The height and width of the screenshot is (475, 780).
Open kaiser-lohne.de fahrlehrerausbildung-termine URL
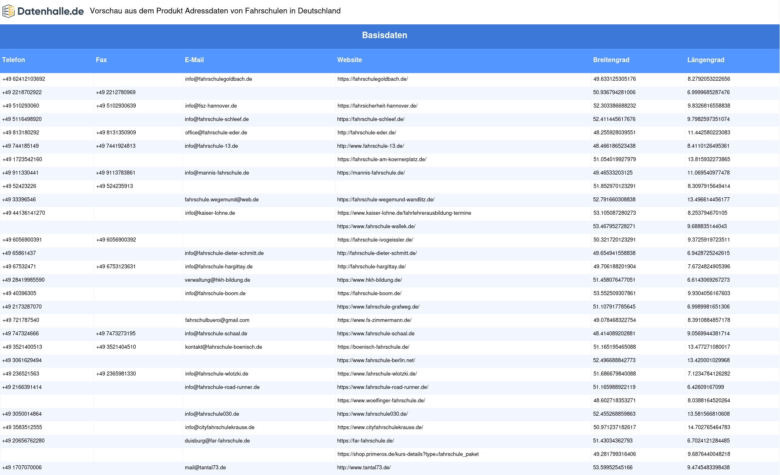click(x=404, y=213)
